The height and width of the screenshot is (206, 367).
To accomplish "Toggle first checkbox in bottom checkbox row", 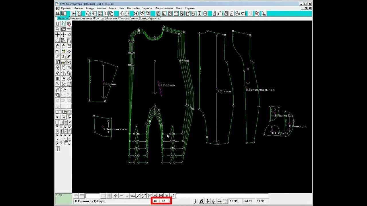I will (x=57, y=144).
